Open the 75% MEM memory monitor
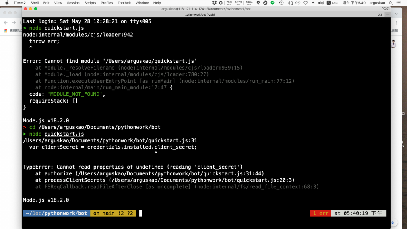This screenshot has height=229, width=407. (x=229, y=3)
